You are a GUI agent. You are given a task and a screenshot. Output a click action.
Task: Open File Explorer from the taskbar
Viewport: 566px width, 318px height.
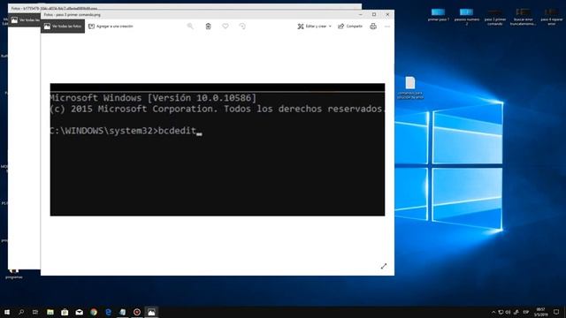[50, 312]
